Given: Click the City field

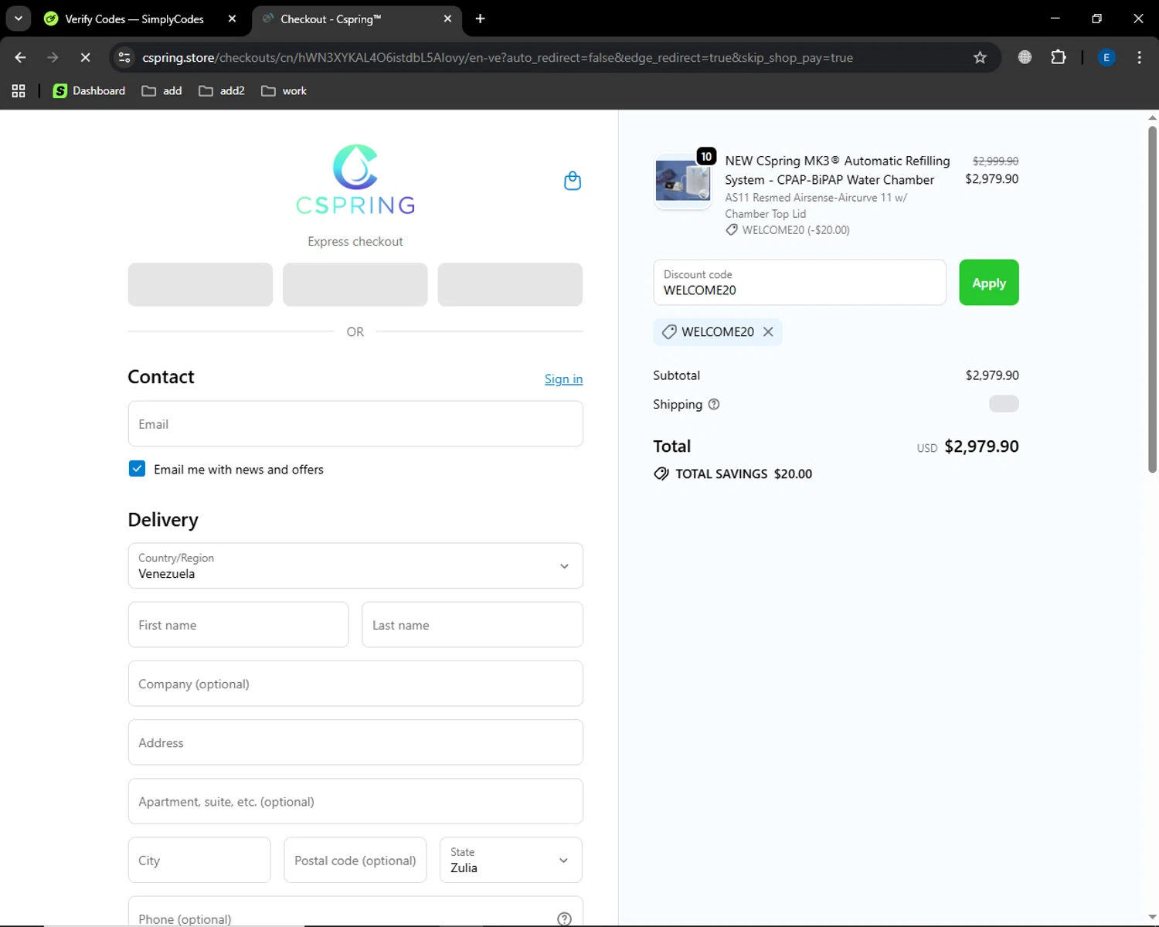Looking at the screenshot, I should point(199,860).
